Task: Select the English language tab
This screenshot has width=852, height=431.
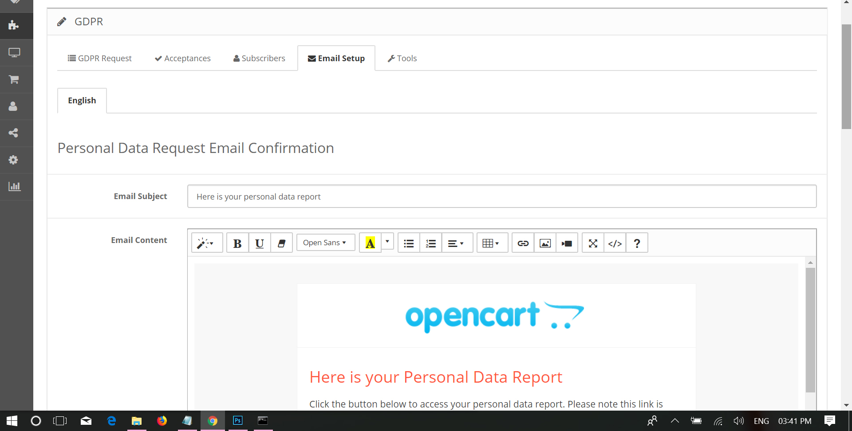Action: coord(82,101)
